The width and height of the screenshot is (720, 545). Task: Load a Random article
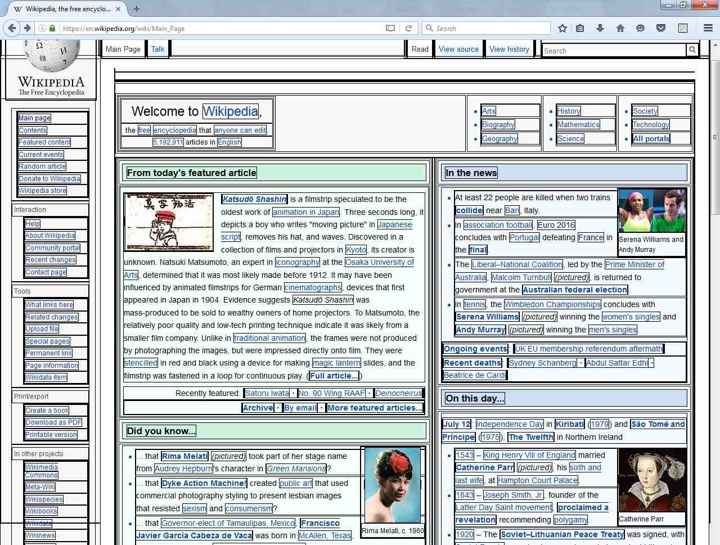[x=42, y=166]
